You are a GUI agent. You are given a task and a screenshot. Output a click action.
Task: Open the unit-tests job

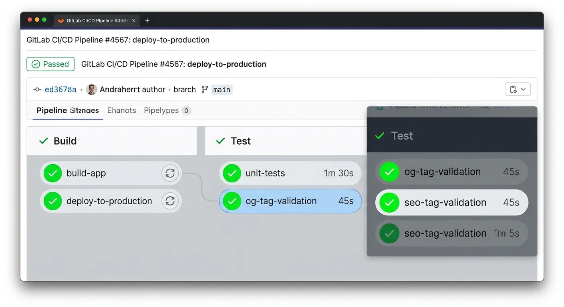pos(290,173)
